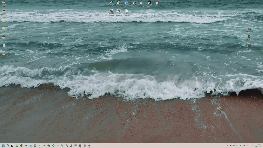This screenshot has height=148, width=263.
Task: Select the Epic Games Launcher desktop shortcut
Action: click(x=119, y=3)
